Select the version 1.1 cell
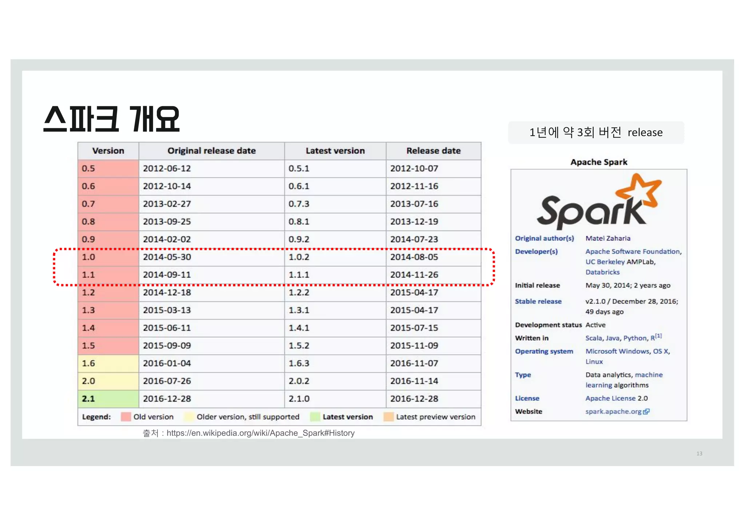This screenshot has width=745, height=526. click(x=108, y=275)
